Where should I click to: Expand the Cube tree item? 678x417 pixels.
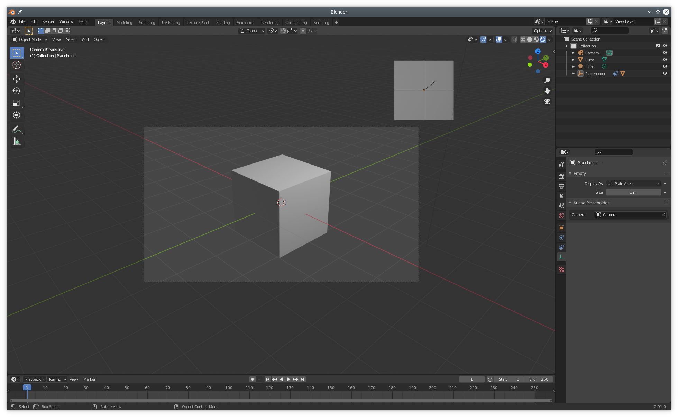(573, 60)
